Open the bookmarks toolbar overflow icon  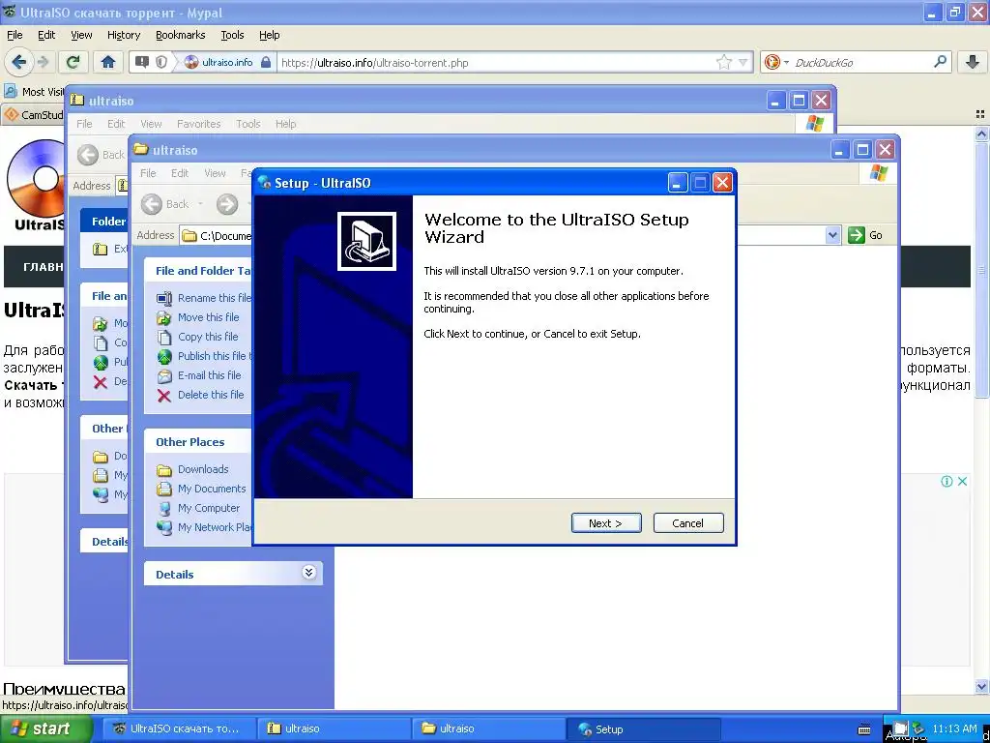coord(980,114)
